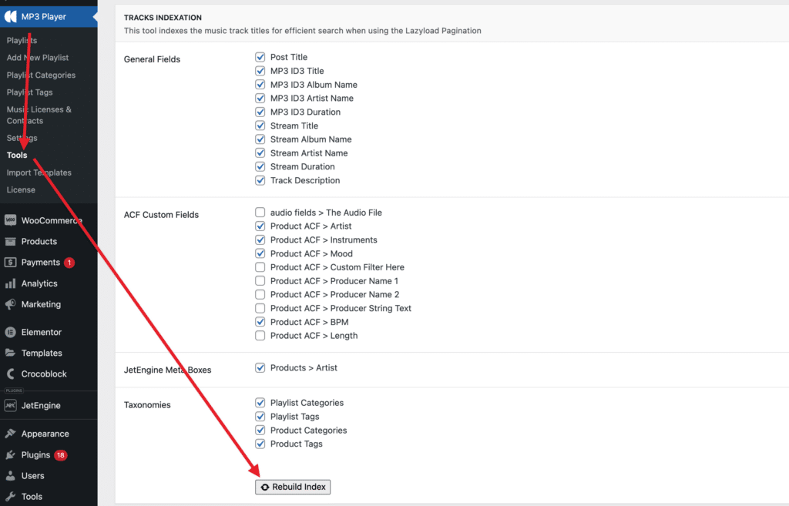
Task: Click the Plugins plug icon
Action: [x=10, y=454]
